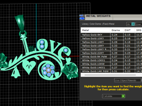
Task: Select the Yellow Gold:18KY R... row
Action: [111, 49]
